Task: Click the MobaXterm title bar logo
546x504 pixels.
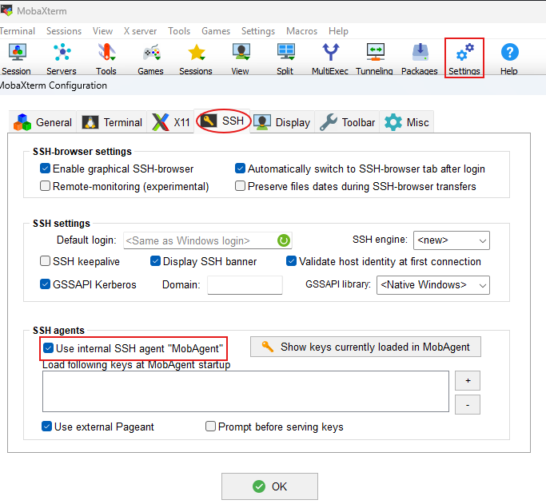Action: (x=6, y=10)
